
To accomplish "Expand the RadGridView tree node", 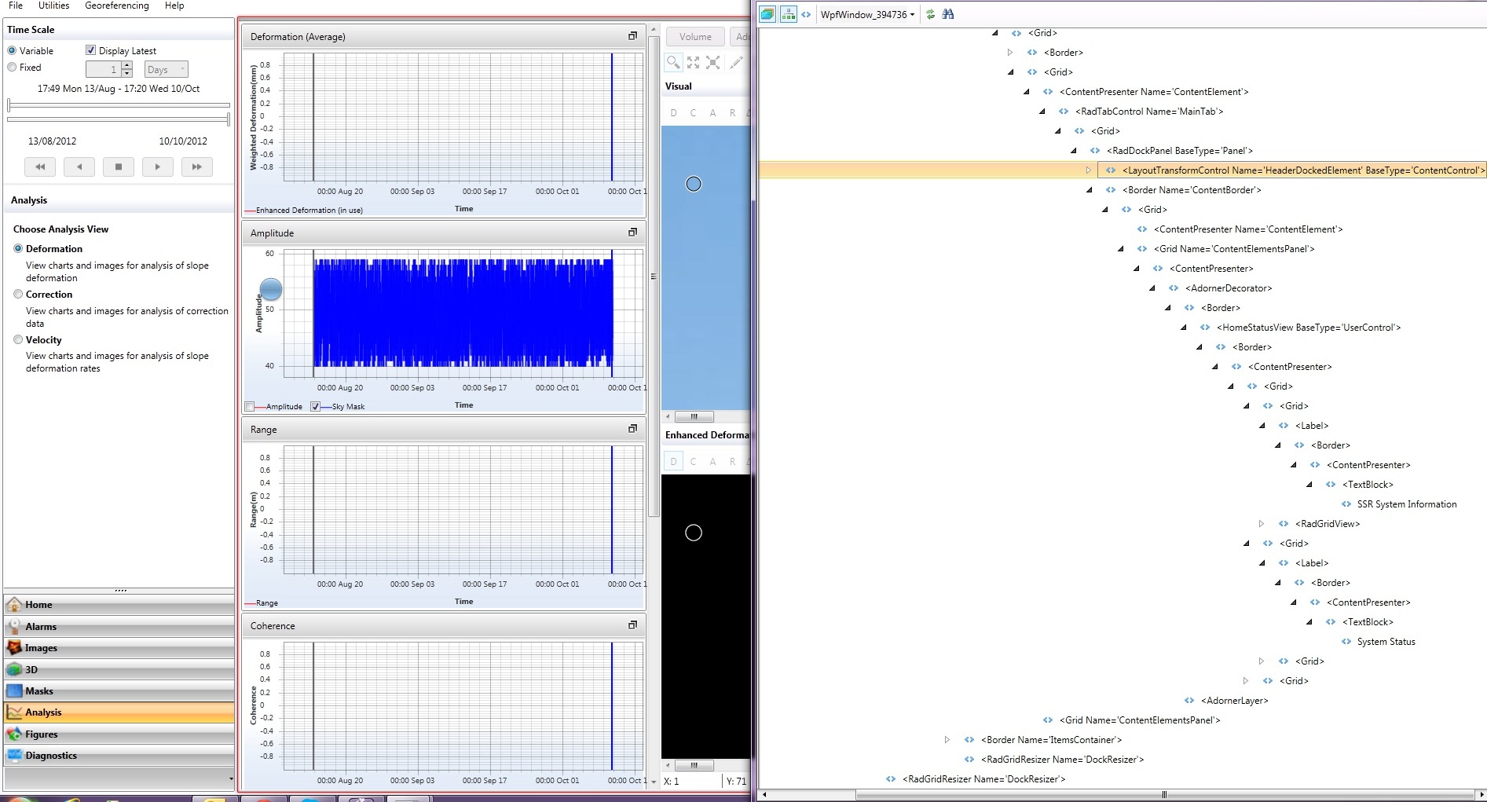I will point(1262,524).
